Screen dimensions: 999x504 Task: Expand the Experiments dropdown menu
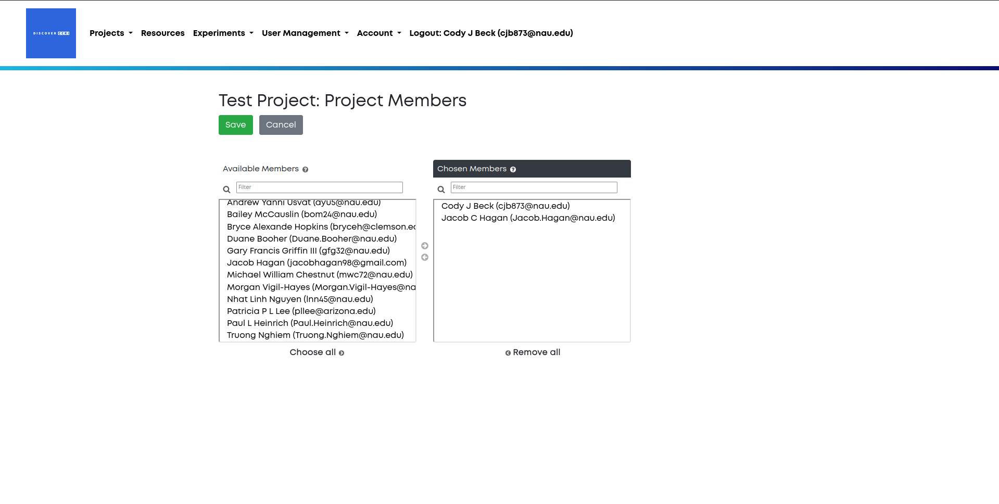(223, 33)
